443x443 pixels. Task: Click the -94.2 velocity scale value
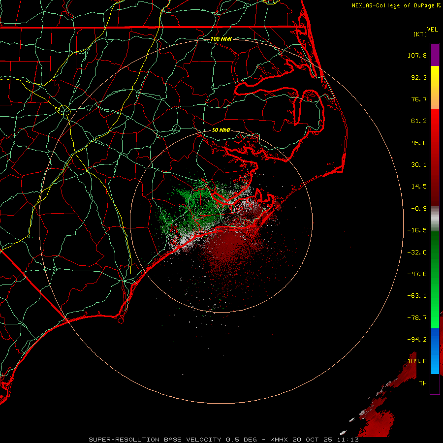click(417, 339)
